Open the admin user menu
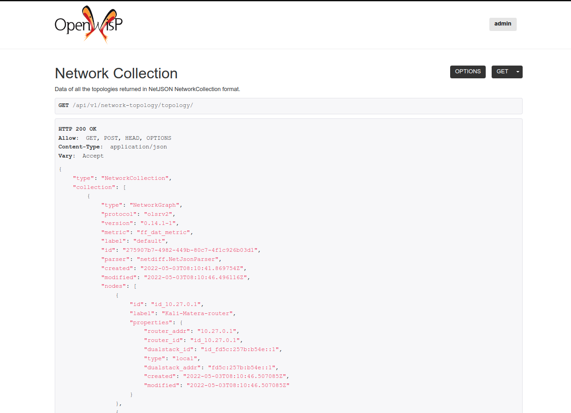571x413 pixels. (x=503, y=24)
